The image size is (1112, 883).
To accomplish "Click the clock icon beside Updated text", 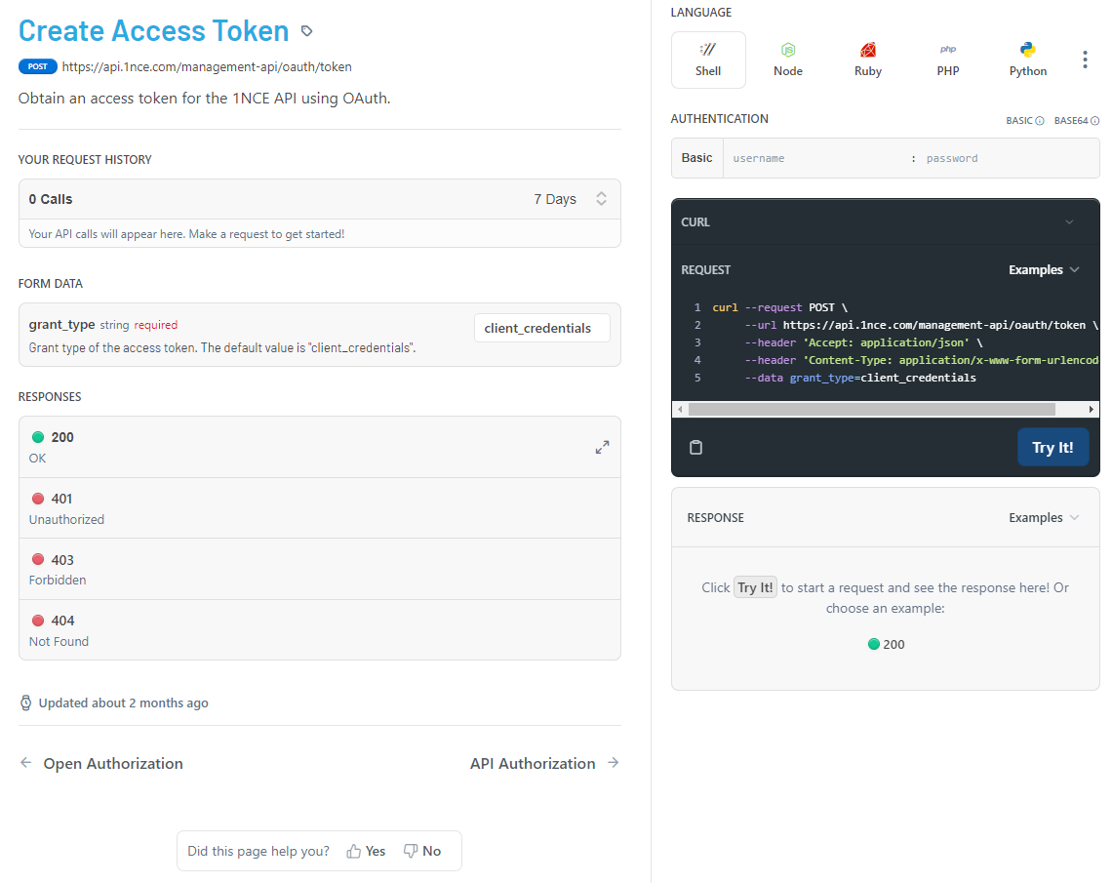I will 25,702.
